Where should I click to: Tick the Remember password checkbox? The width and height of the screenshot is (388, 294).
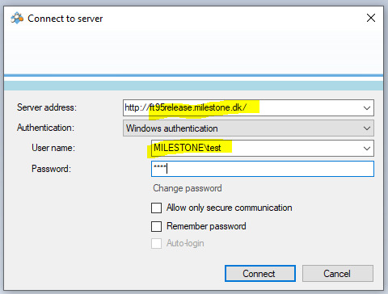pyautogui.click(x=156, y=226)
